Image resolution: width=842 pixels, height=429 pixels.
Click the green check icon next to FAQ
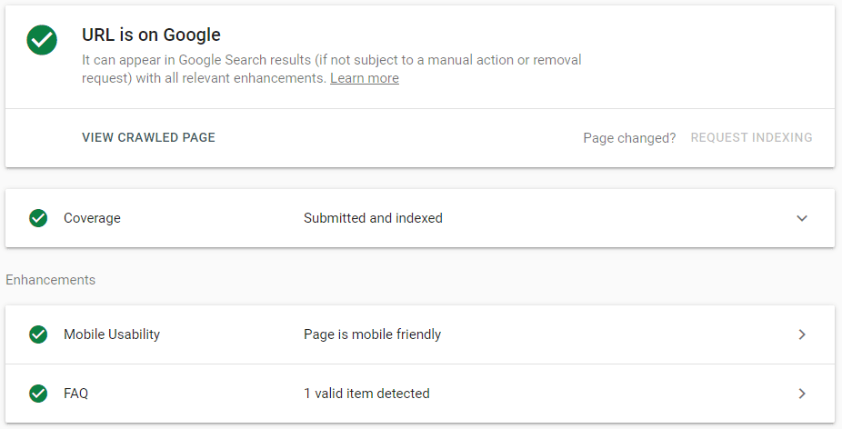[38, 394]
